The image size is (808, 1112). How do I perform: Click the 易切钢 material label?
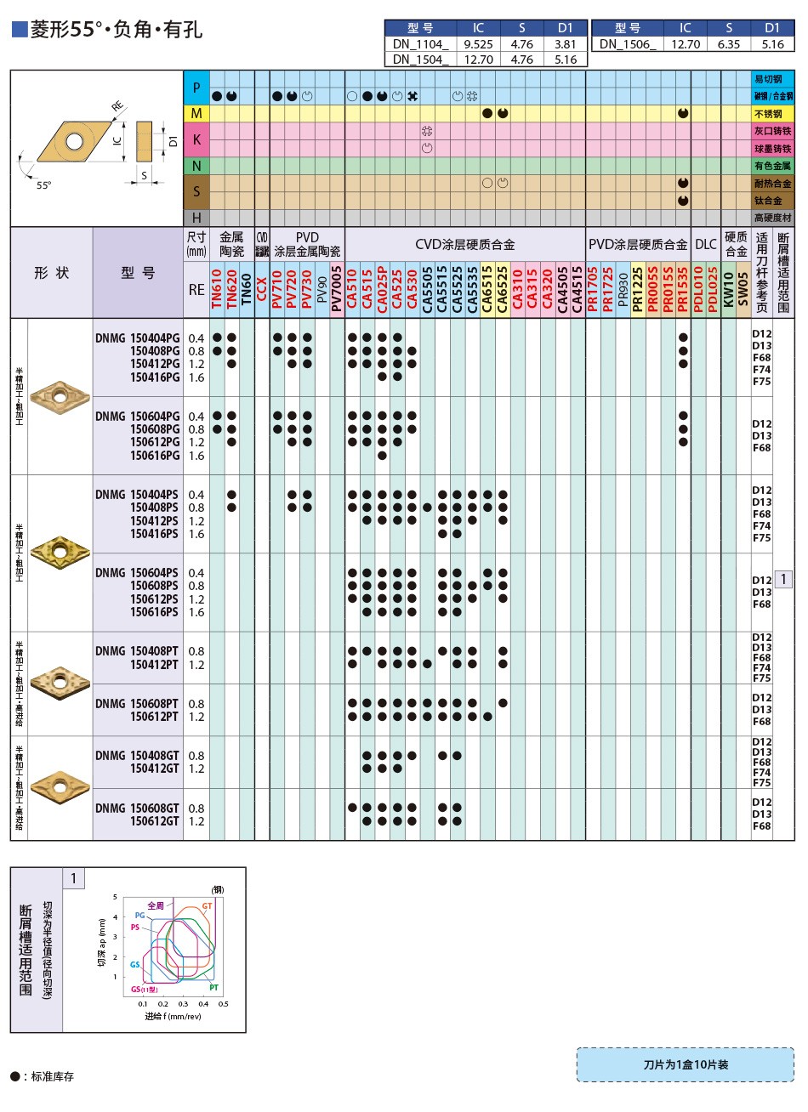pos(772,79)
